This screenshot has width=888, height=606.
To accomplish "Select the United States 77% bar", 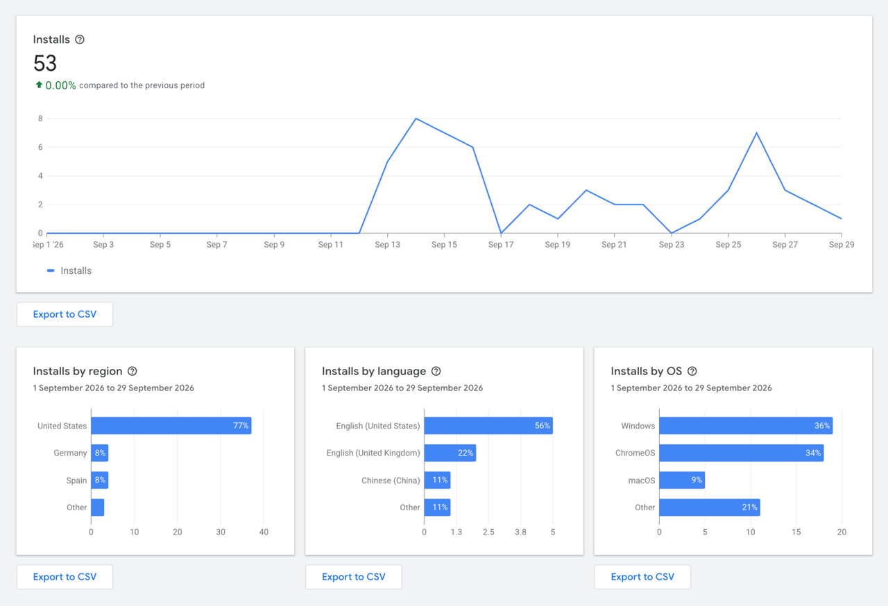I will click(x=171, y=426).
